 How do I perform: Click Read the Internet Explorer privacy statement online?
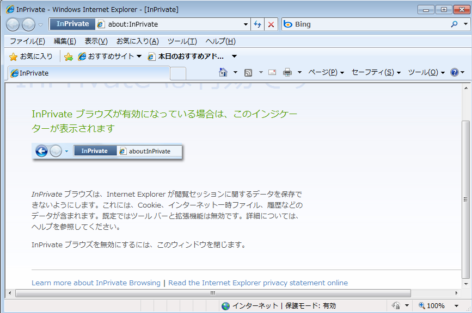click(258, 283)
